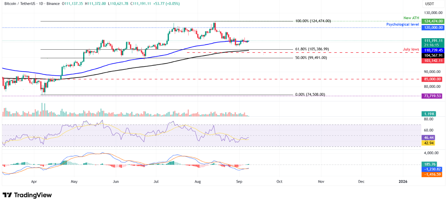
Task: Click 2026 on the time axis
Action: [x=403, y=181]
